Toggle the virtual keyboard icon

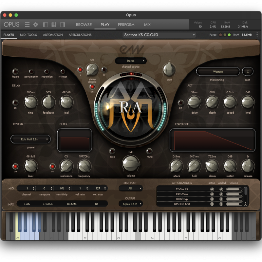(x=54, y=25)
